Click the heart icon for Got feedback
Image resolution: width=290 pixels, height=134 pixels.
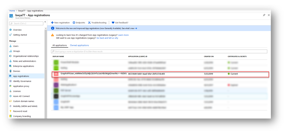[x=113, y=22]
